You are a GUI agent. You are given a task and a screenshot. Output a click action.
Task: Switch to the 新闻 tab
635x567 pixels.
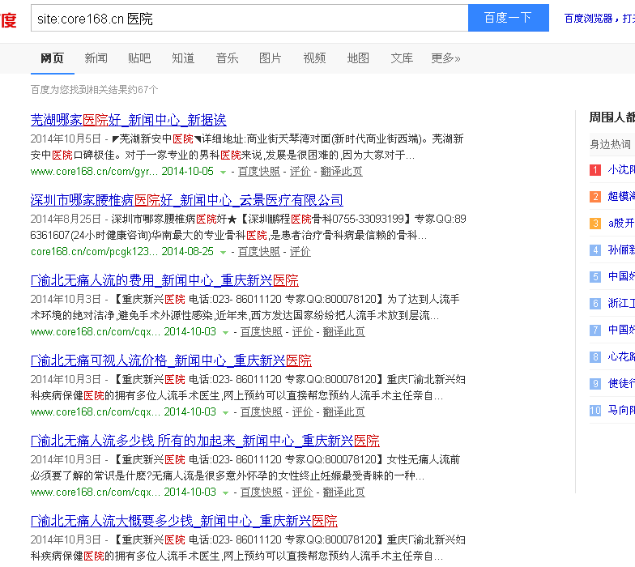point(96,58)
